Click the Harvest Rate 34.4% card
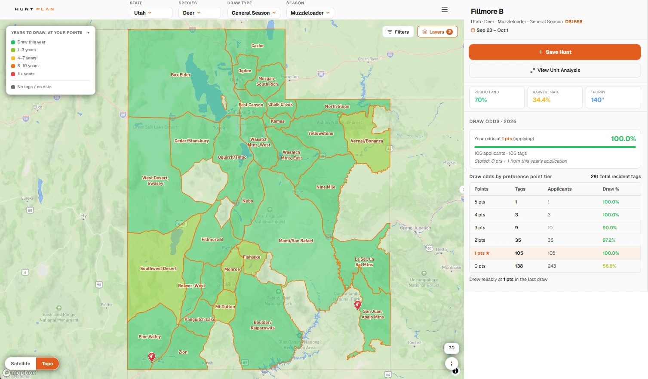Viewport: 648px width, 379px height. [555, 97]
